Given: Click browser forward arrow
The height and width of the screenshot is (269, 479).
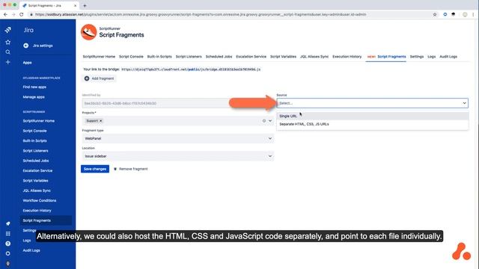Looking at the screenshot, I should pyautogui.click(x=13, y=14).
